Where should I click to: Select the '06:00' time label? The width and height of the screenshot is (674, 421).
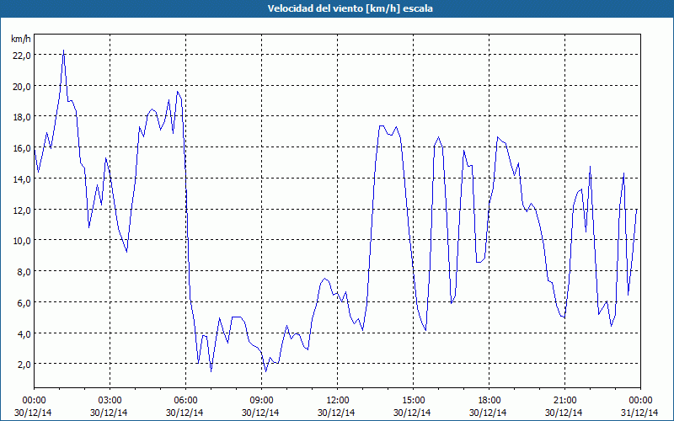(x=185, y=401)
